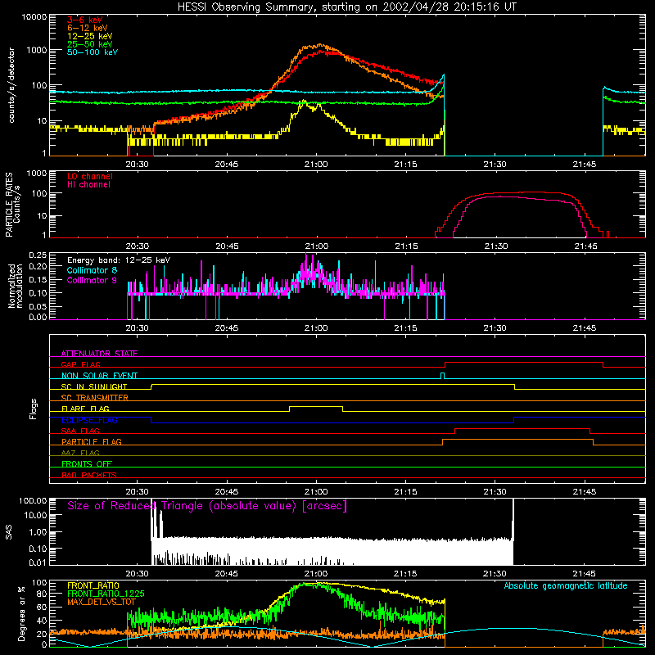
Task: Click the raised segment of the SAA_FLAG line
Action: tap(522, 428)
